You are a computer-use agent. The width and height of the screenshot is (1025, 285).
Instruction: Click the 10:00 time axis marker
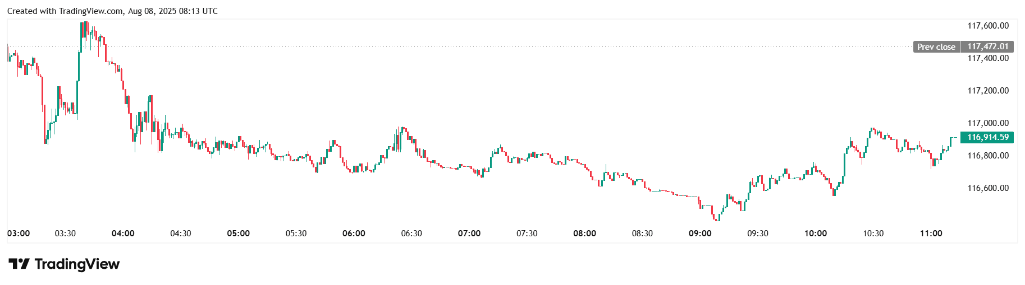(816, 233)
